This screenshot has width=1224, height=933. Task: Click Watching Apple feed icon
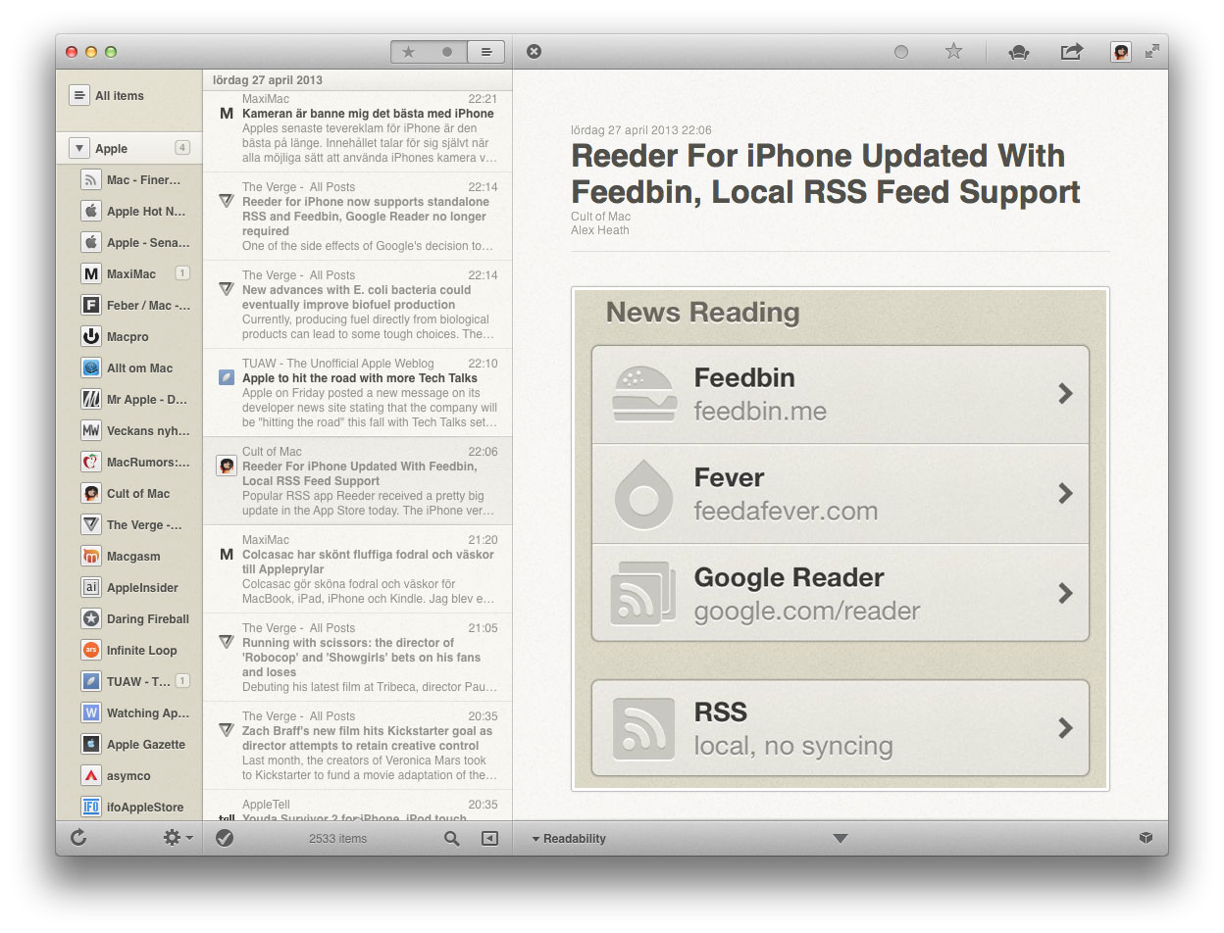click(91, 713)
